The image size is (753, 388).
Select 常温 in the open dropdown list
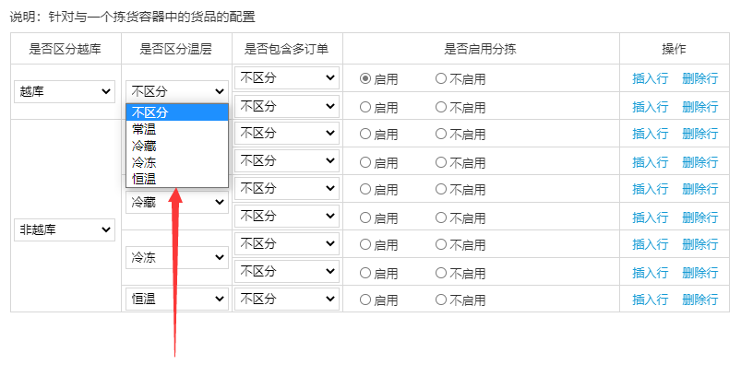(177, 129)
